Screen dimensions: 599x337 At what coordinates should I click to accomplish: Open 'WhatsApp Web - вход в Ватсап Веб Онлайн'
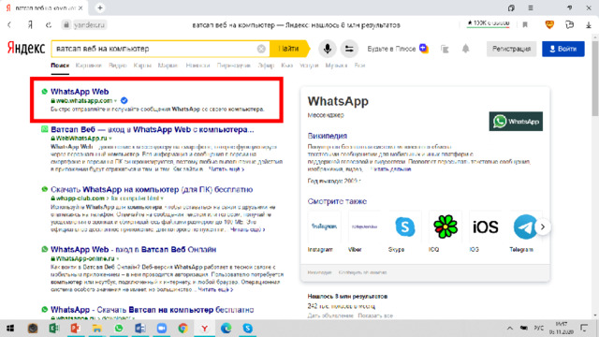pyautogui.click(x=133, y=250)
